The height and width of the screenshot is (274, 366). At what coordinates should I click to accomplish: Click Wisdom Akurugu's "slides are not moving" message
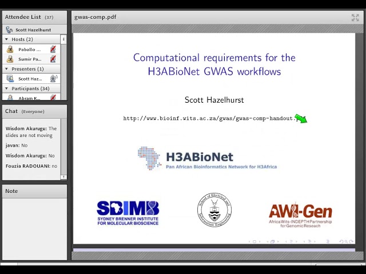(31, 132)
